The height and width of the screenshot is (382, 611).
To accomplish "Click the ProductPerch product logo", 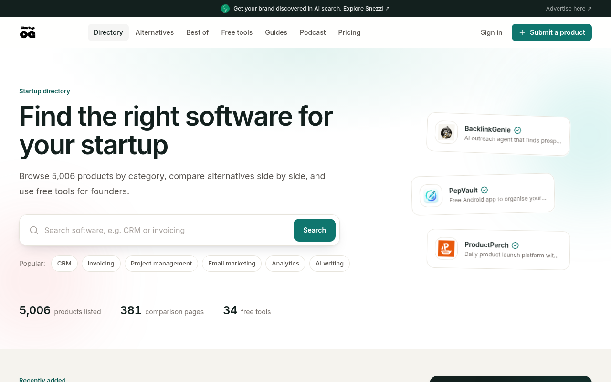I will (446, 249).
